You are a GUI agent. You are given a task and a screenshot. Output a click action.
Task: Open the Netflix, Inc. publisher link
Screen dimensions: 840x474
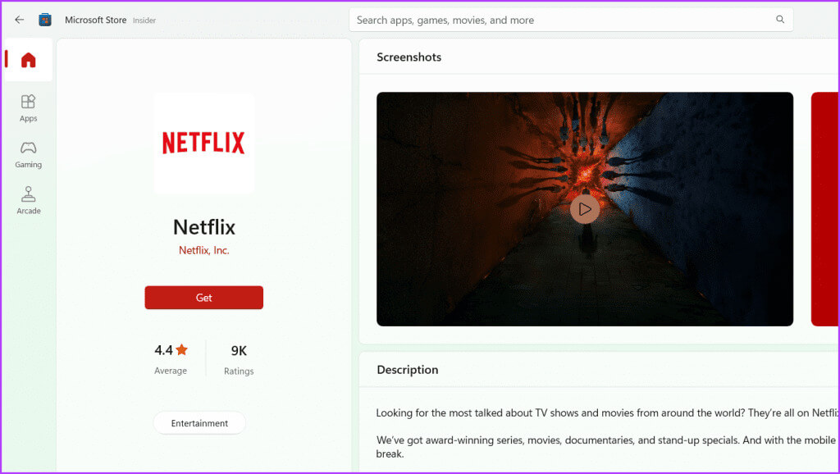pyautogui.click(x=204, y=250)
